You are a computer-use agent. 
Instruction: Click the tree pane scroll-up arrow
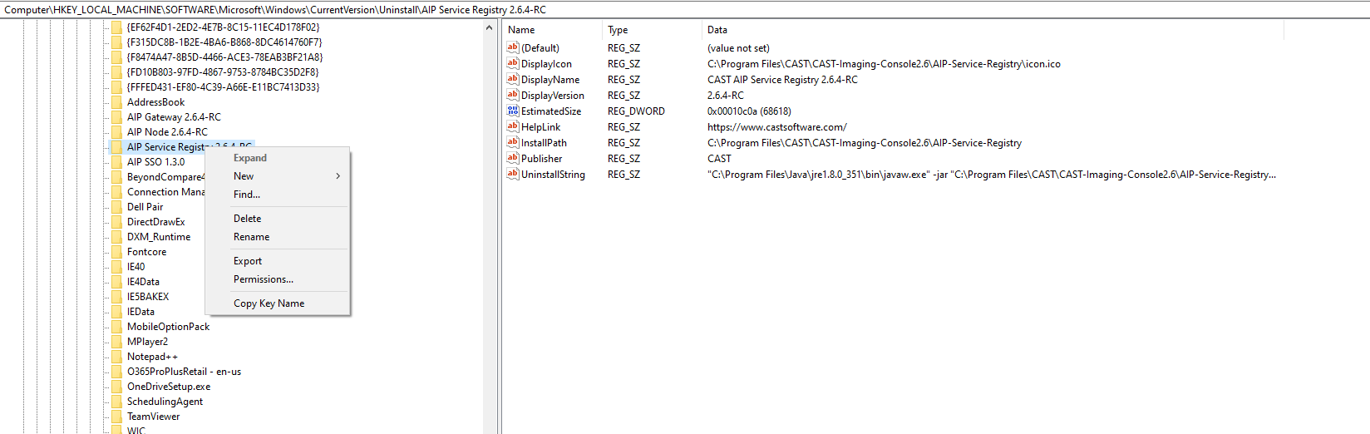pyautogui.click(x=489, y=27)
